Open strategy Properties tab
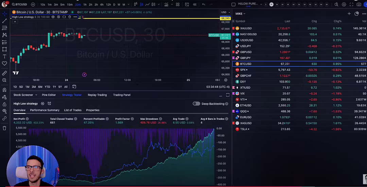367x187 pixels. click(x=93, y=110)
